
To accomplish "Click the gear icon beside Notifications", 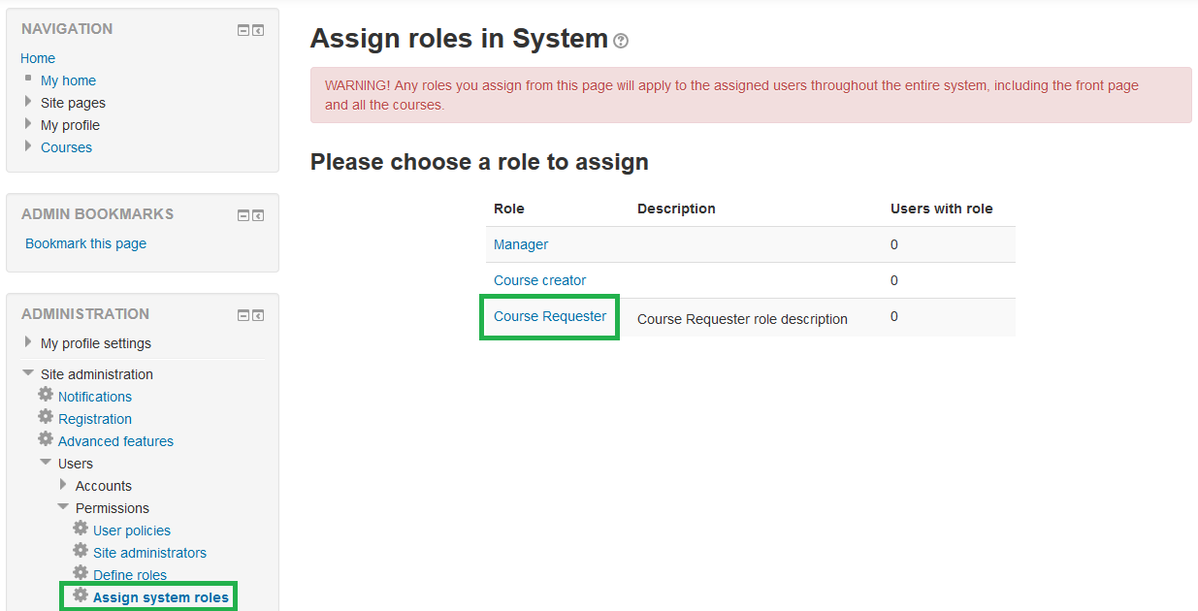I will 46,395.
